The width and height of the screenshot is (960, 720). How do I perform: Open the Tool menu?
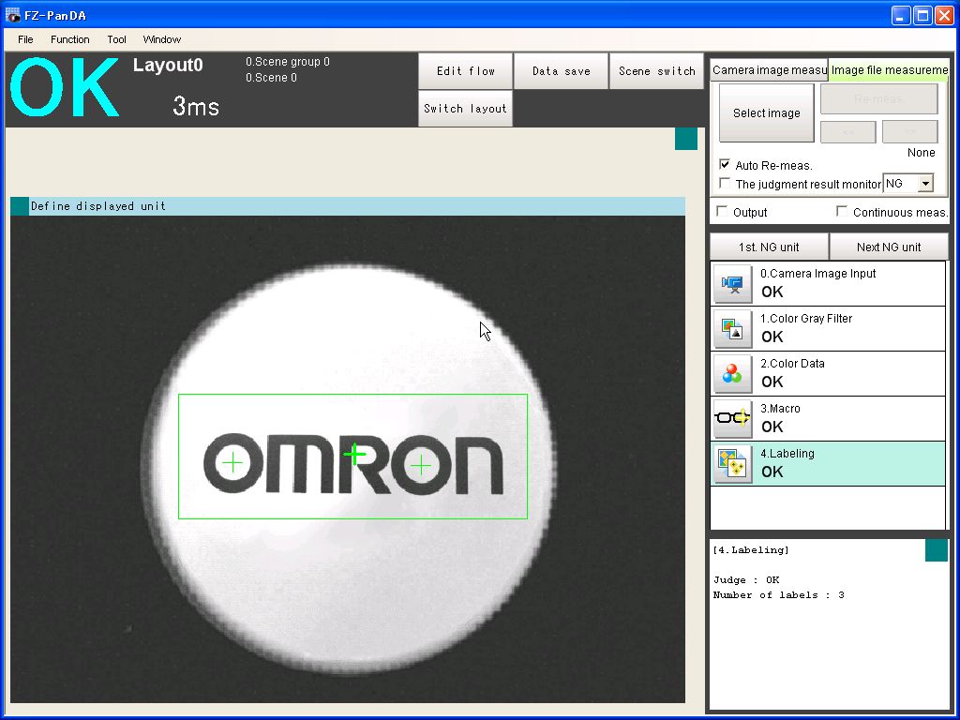click(116, 39)
